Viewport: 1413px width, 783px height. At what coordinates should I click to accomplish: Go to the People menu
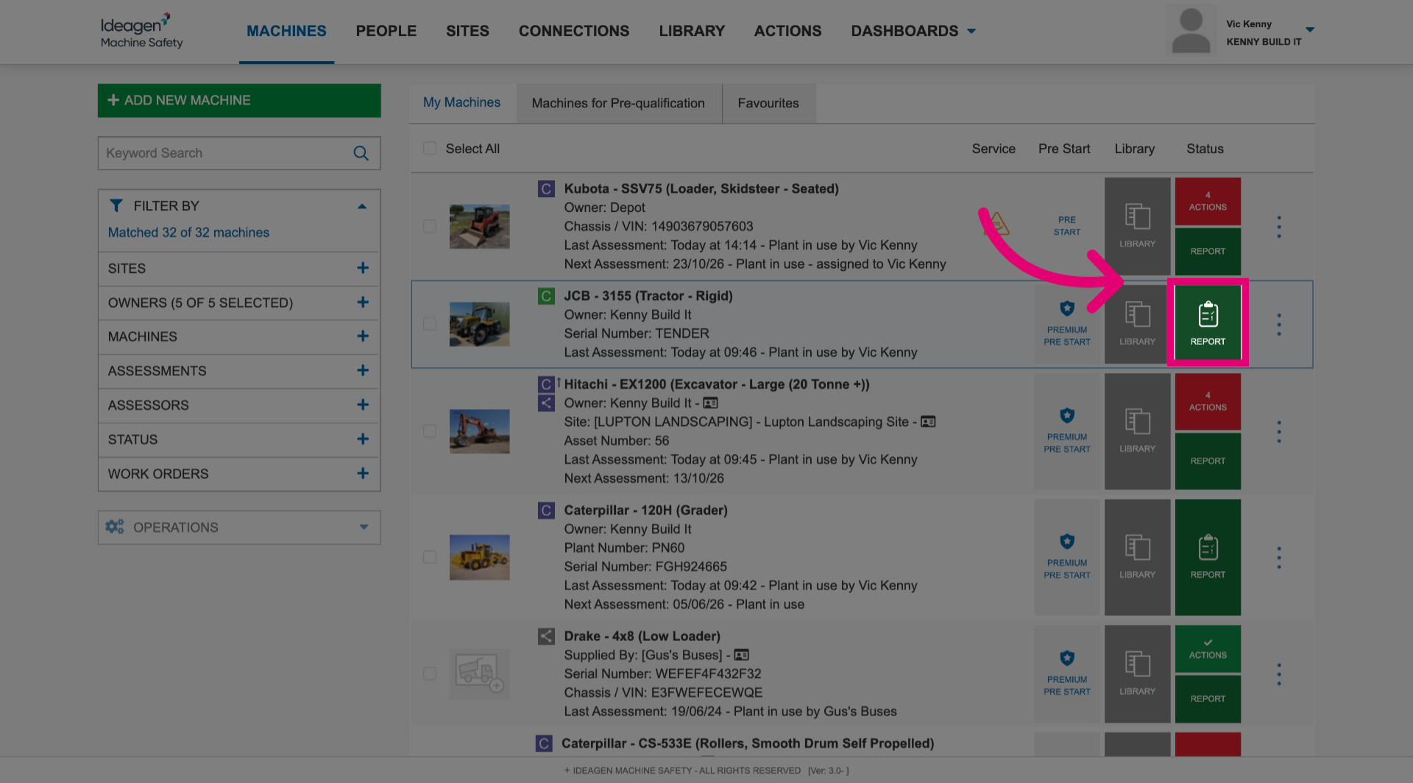click(386, 31)
